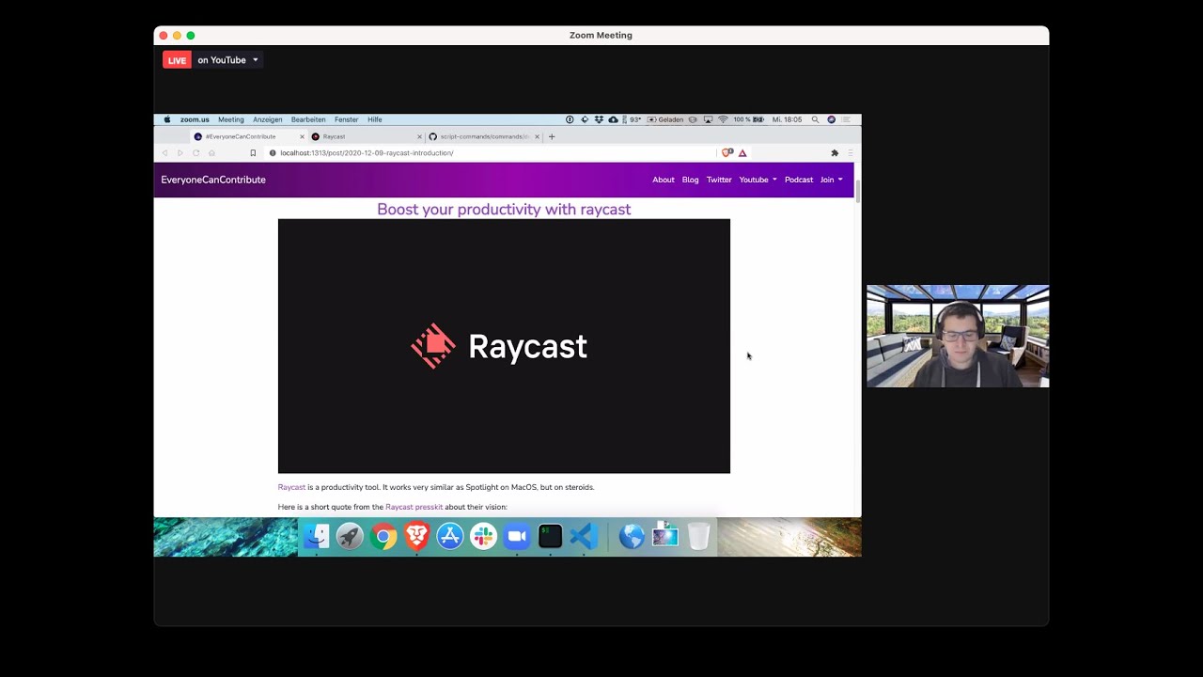The width and height of the screenshot is (1203, 677).
Task: Bookmark the current page
Action: coord(253,153)
